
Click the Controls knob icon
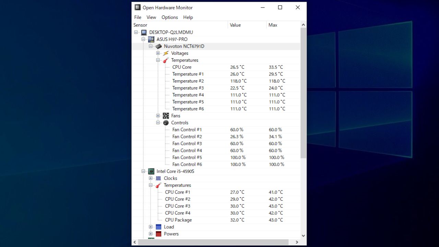[166, 123]
